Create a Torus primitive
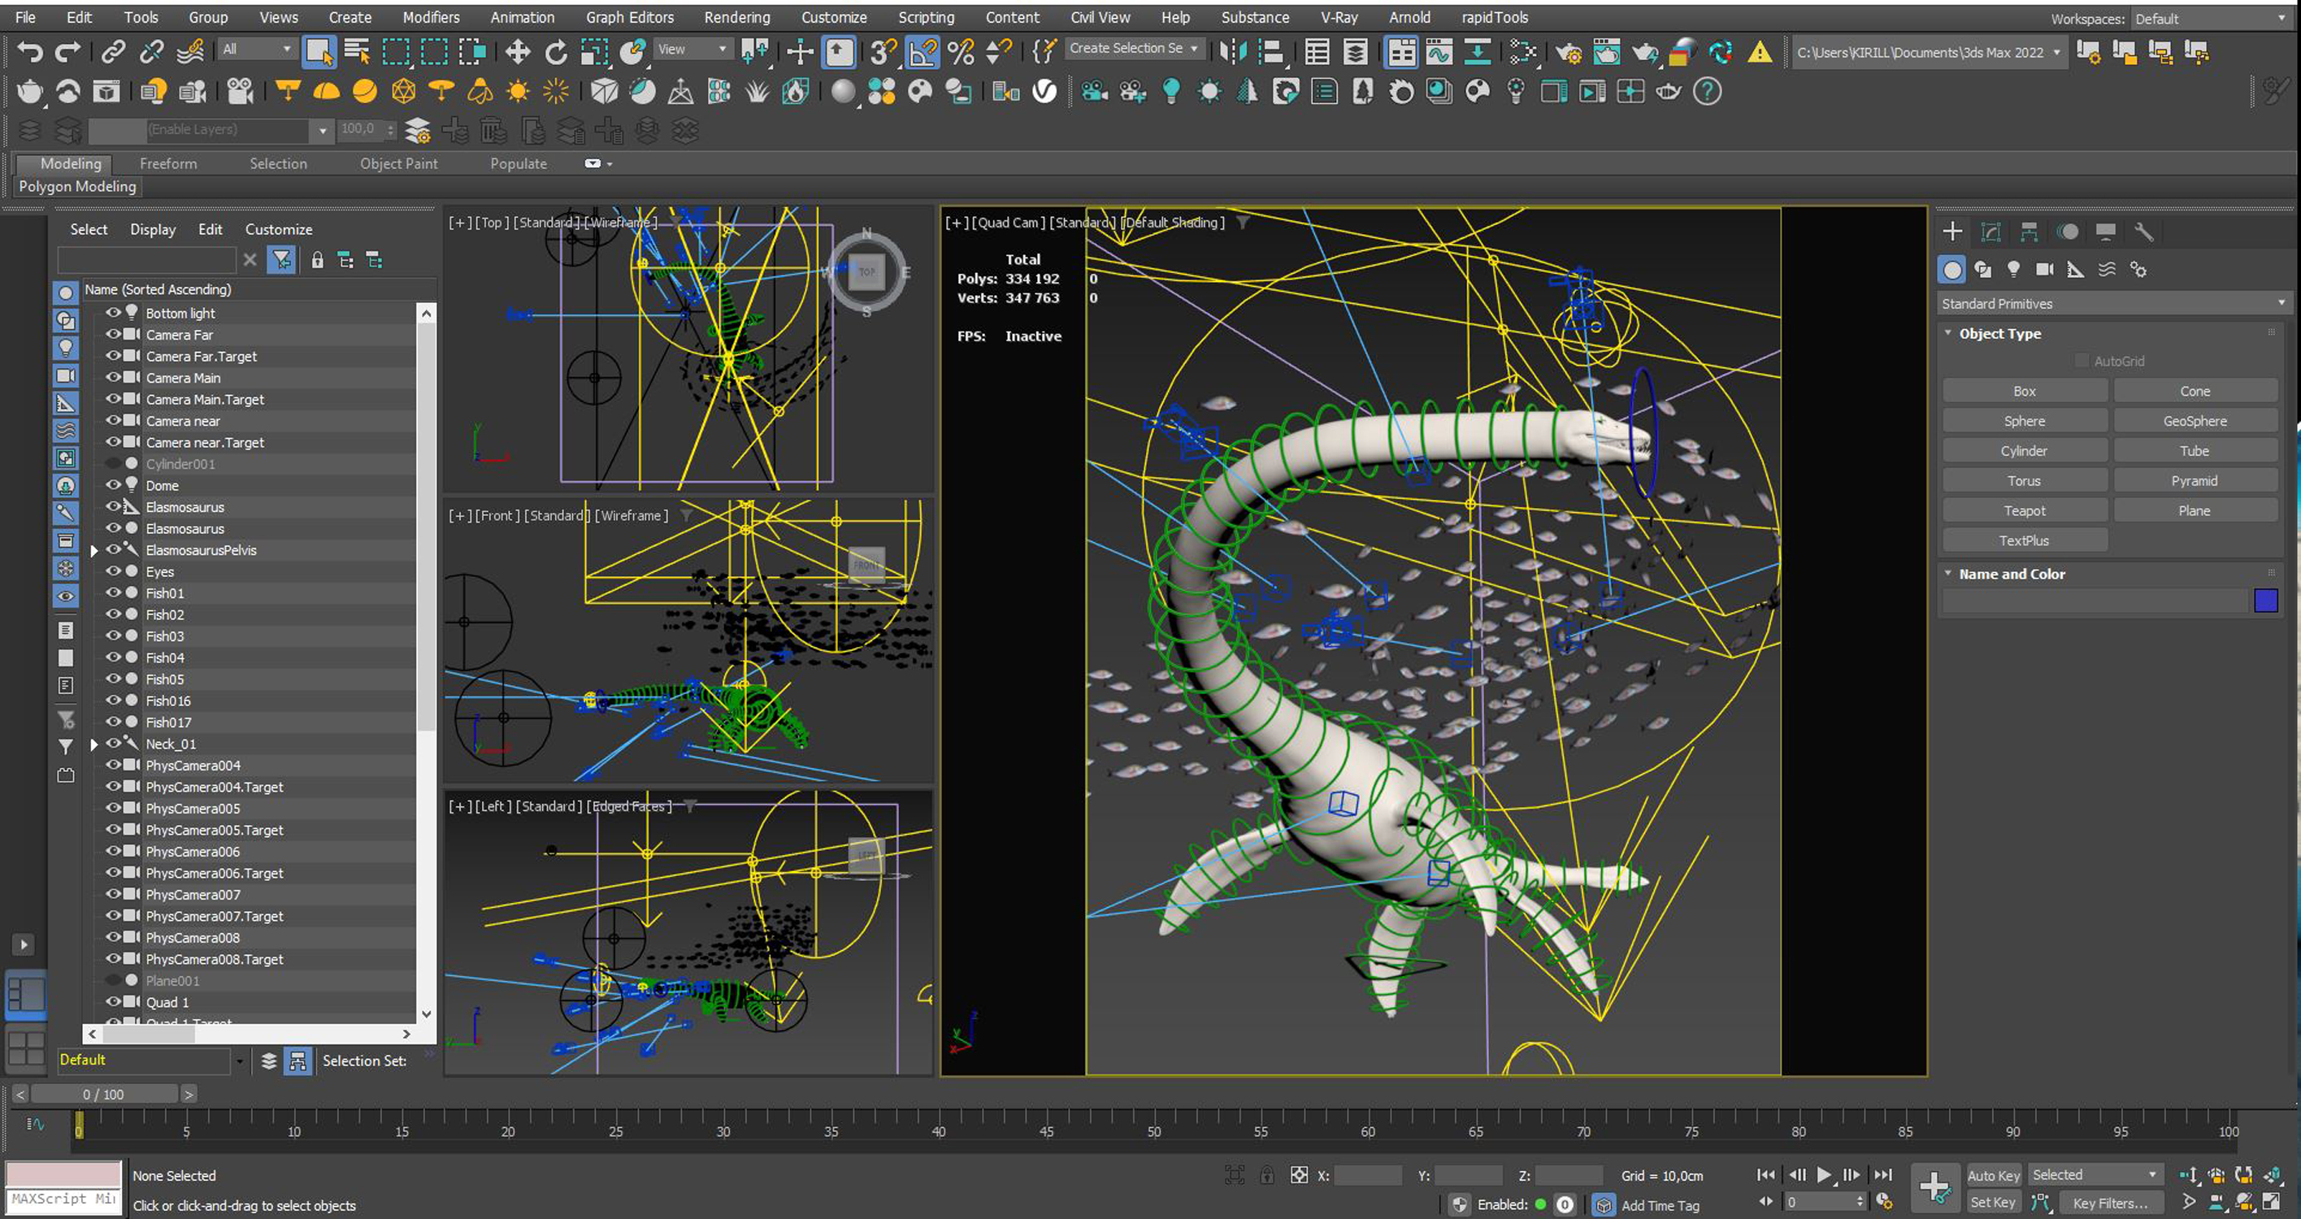 2024,480
